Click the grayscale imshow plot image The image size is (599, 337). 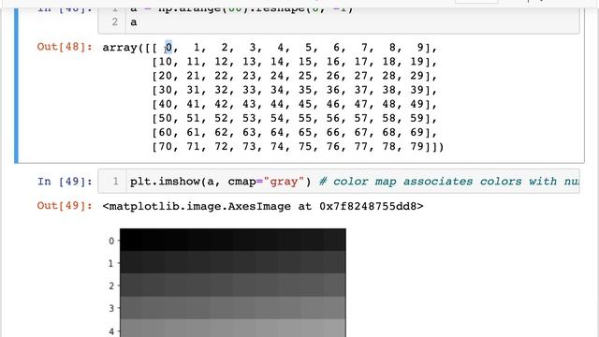point(233,283)
